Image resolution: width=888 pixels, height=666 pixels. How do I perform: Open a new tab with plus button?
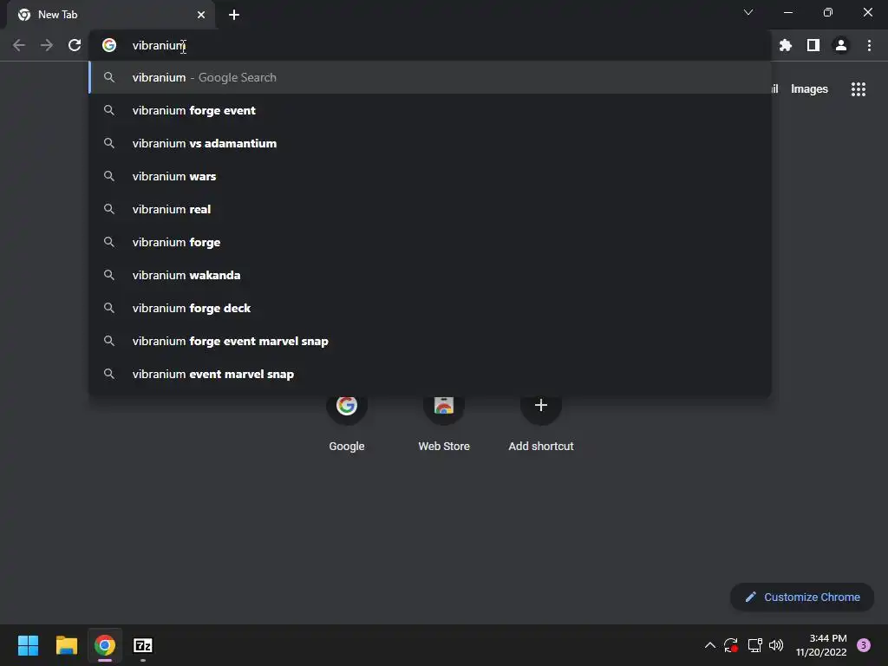coord(234,15)
